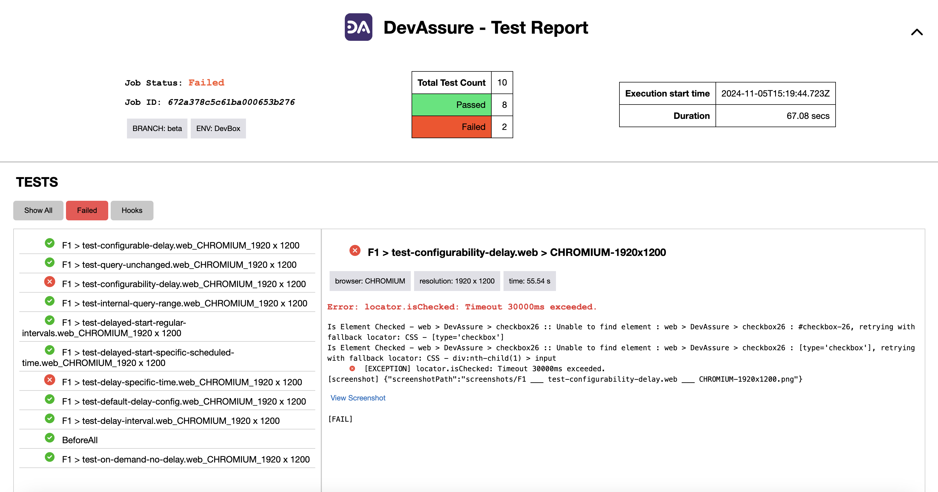This screenshot has height=492, width=938.
Task: Click the DevAssure logo icon
Action: 359,28
